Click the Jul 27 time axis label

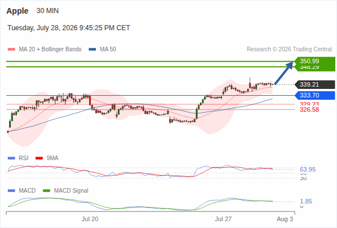click(x=223, y=219)
